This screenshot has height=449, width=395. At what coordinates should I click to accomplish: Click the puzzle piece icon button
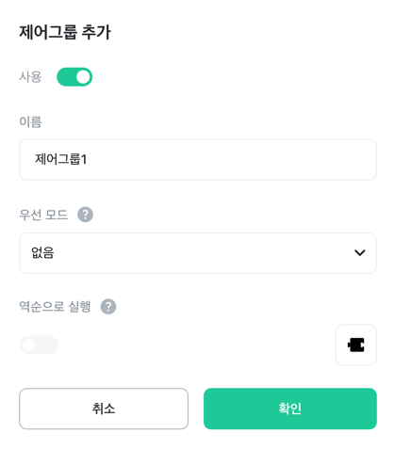point(356,345)
